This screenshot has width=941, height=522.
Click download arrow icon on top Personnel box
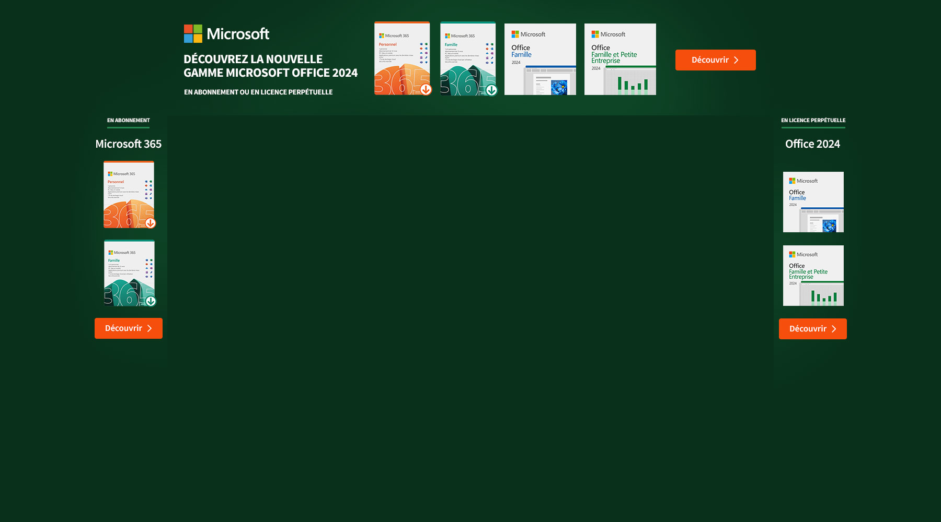point(426,90)
